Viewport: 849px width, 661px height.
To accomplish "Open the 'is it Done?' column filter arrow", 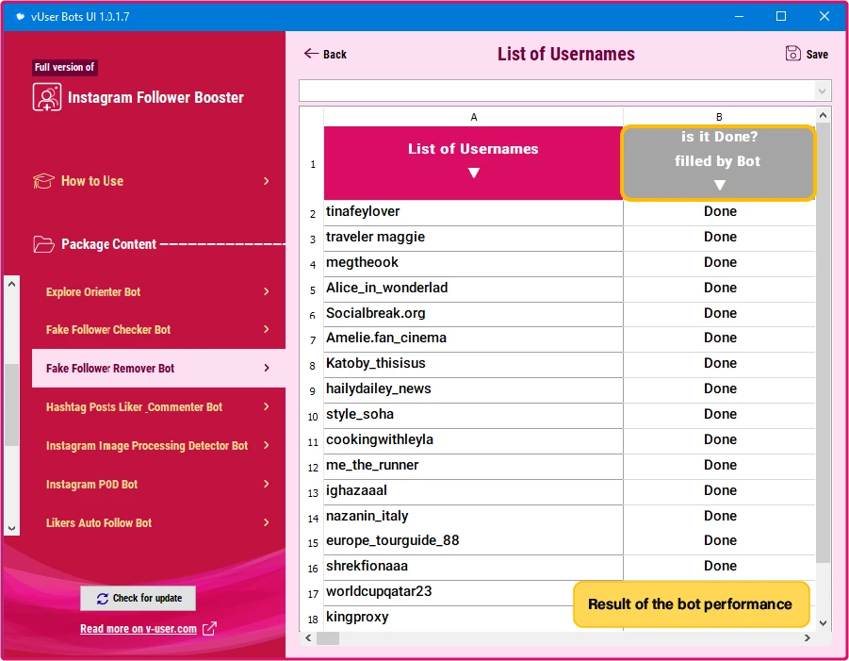I will (719, 186).
